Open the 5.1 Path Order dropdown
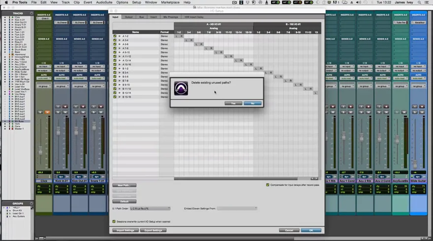The height and width of the screenshot is (241, 433). point(150,209)
